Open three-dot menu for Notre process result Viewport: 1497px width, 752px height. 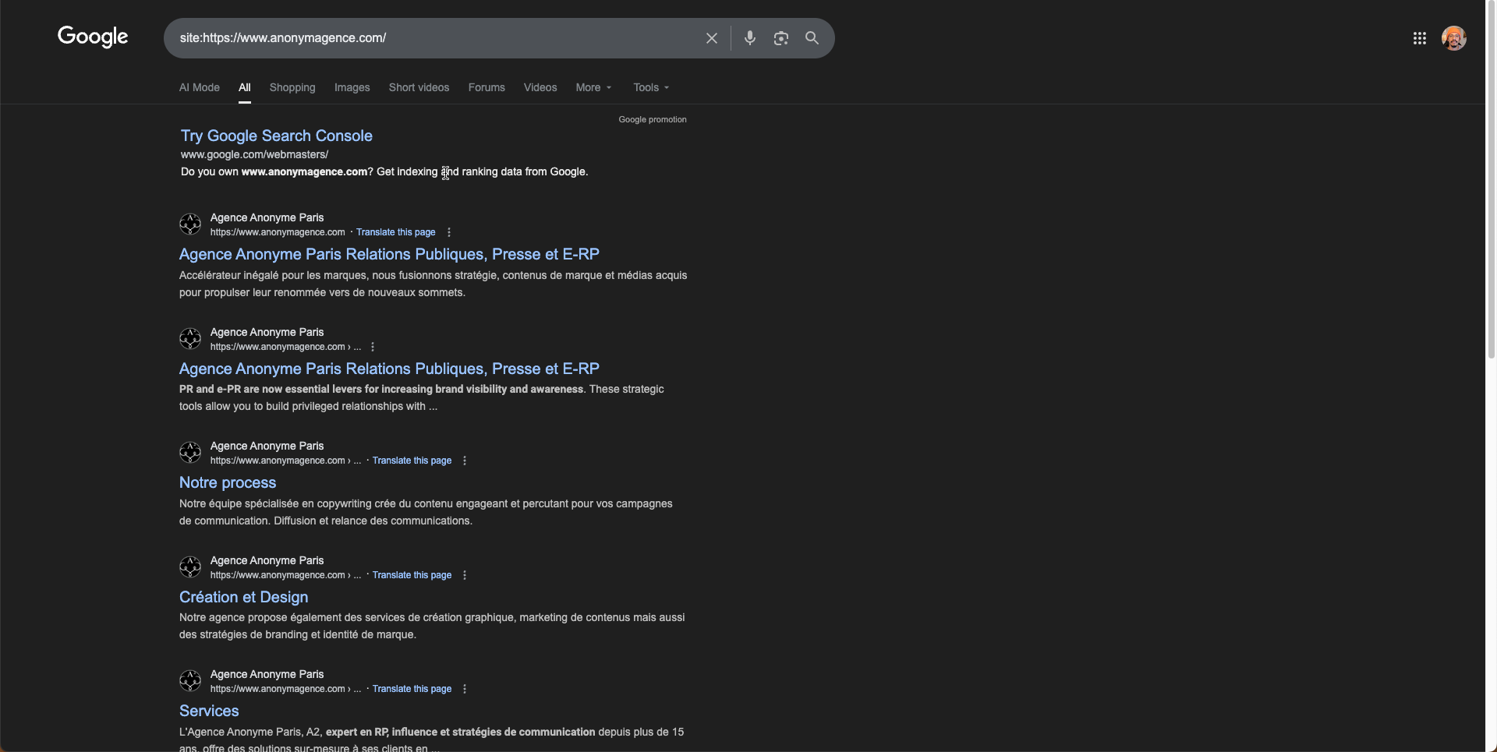coord(465,461)
